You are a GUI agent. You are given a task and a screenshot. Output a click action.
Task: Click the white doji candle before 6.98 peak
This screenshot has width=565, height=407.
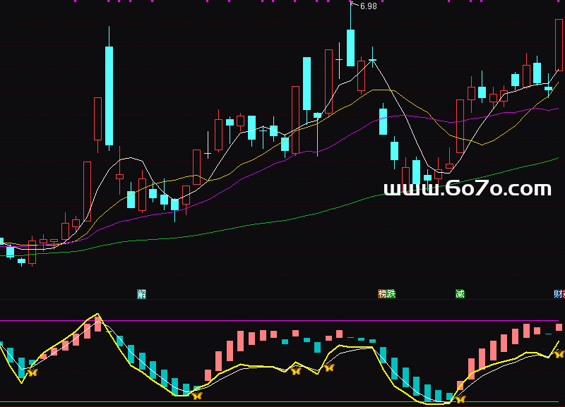pyautogui.click(x=339, y=61)
